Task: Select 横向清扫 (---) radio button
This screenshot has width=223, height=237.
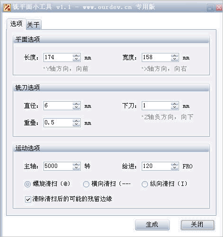Action: click(x=86, y=184)
